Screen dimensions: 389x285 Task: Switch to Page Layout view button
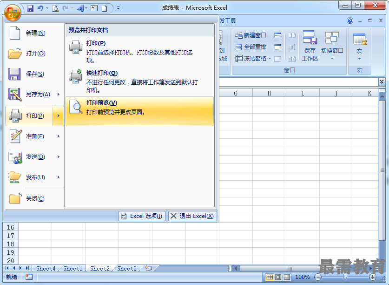point(278,277)
